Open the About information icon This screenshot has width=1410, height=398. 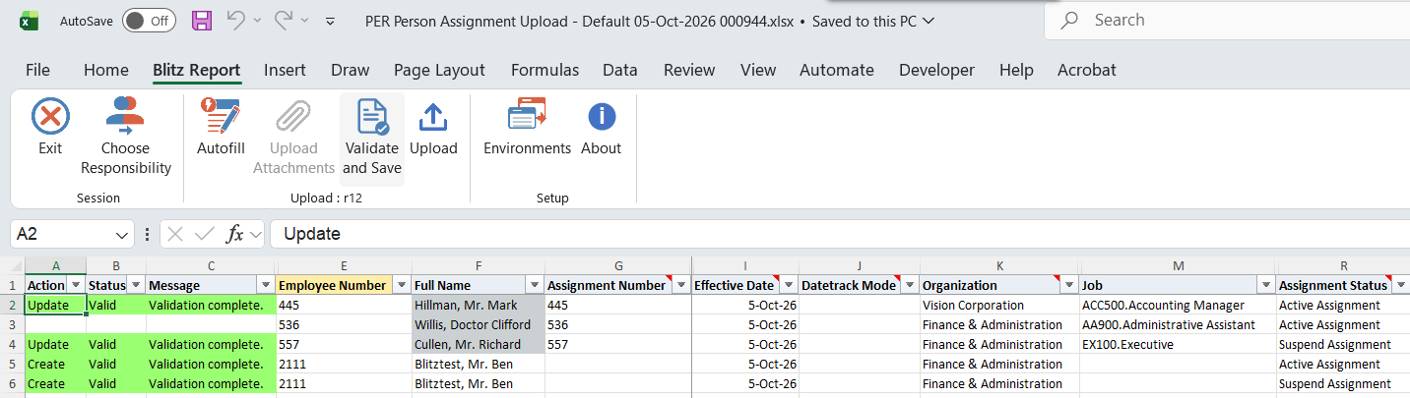pos(602,117)
